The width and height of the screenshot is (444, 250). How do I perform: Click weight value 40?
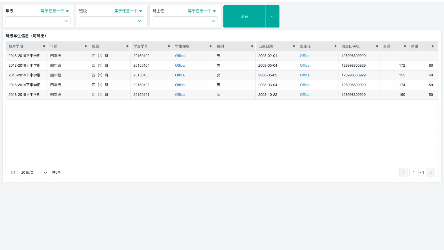coord(431,75)
